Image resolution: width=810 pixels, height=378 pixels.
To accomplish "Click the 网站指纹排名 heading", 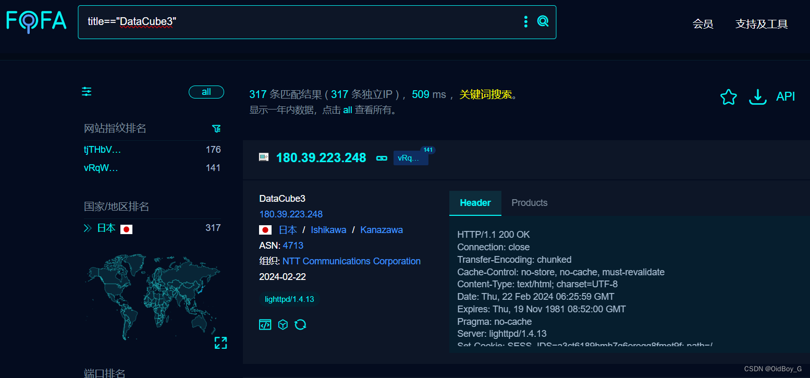I will click(115, 128).
